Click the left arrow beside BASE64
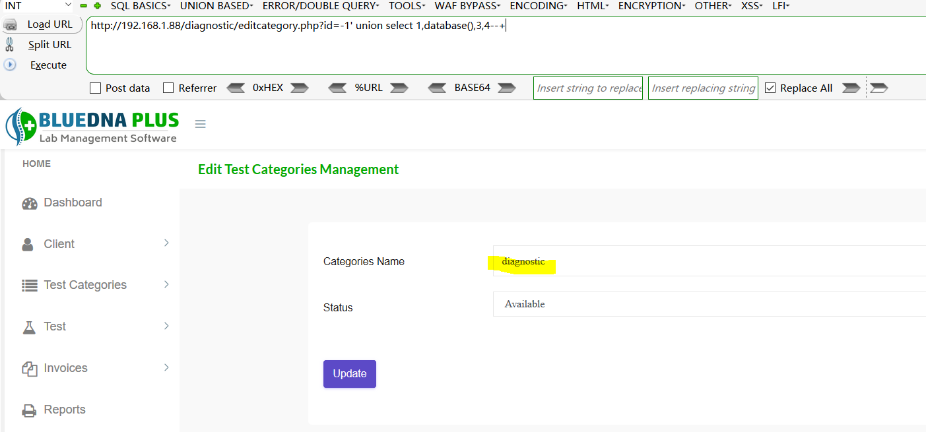 tap(437, 88)
